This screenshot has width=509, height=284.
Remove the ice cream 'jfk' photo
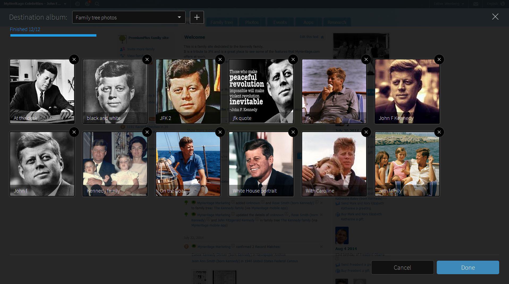tap(366, 59)
